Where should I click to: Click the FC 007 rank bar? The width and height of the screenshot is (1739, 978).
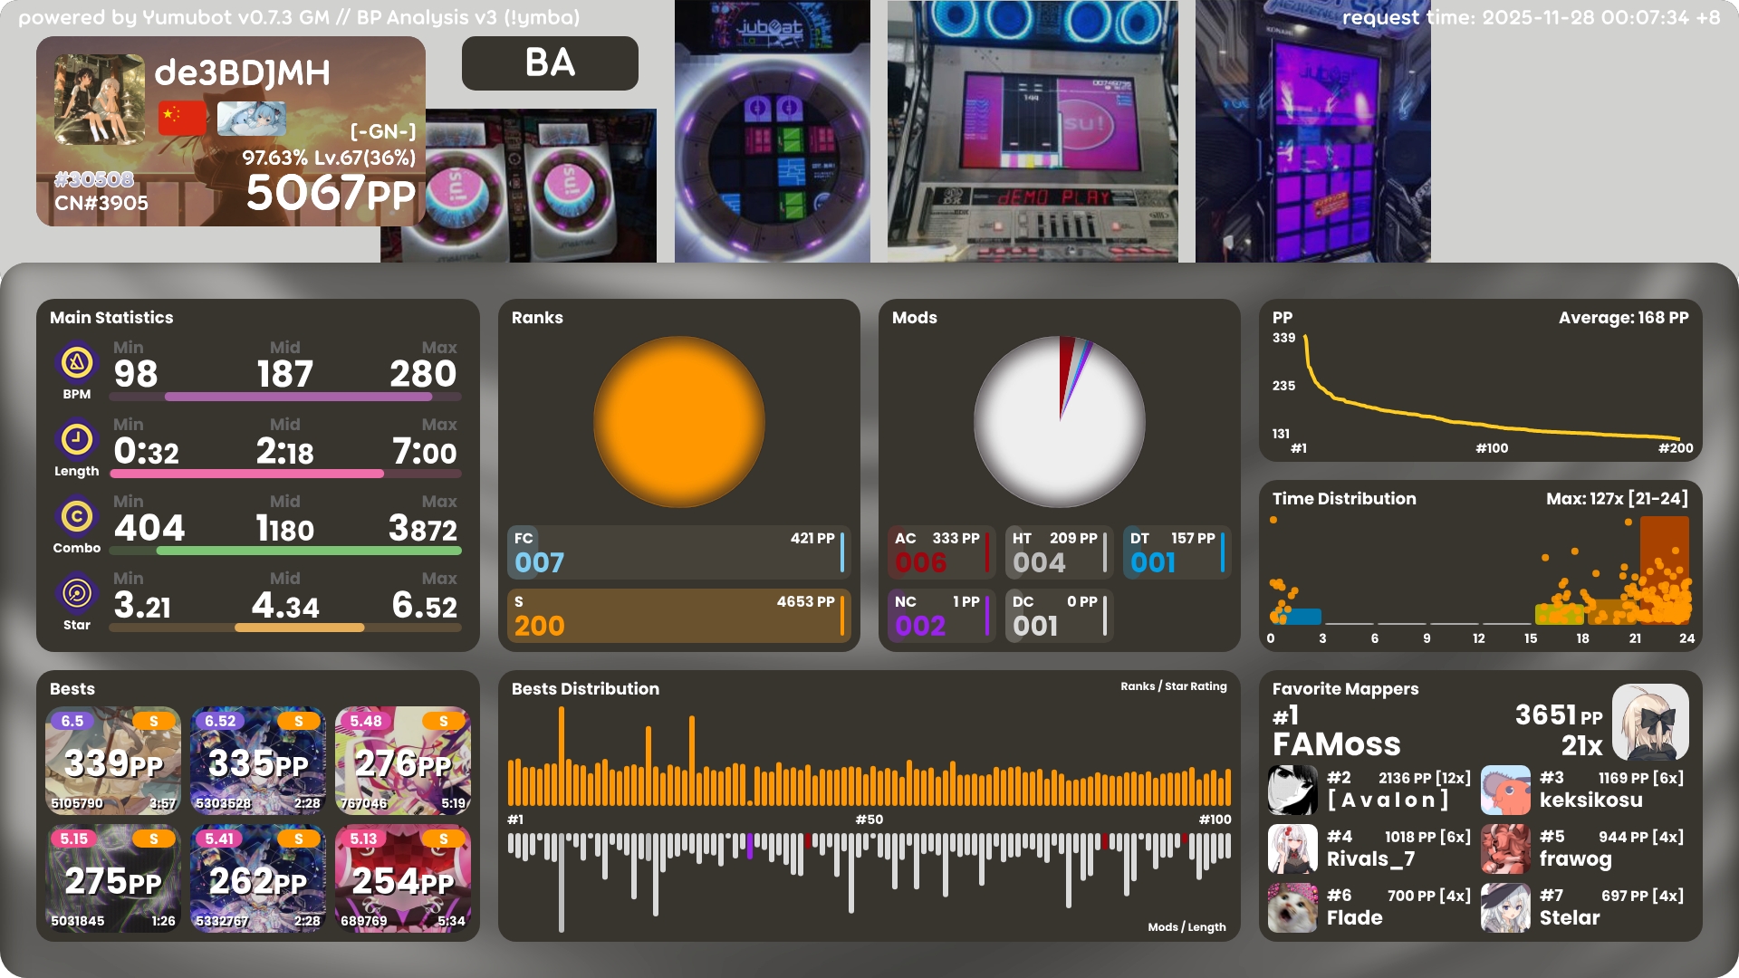678,552
